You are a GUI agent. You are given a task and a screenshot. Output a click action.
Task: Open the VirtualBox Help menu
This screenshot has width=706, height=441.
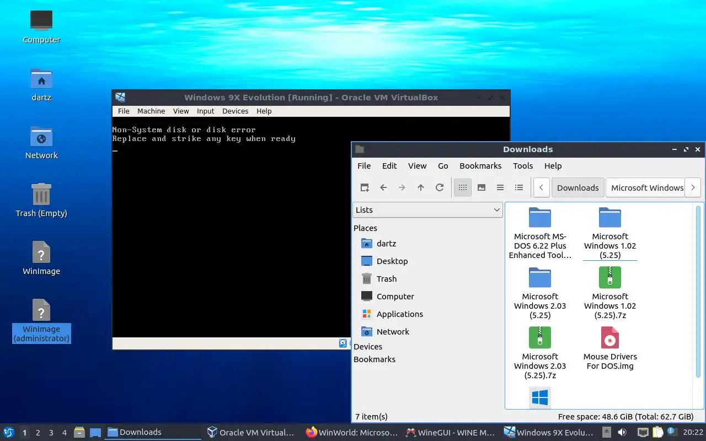pos(264,111)
